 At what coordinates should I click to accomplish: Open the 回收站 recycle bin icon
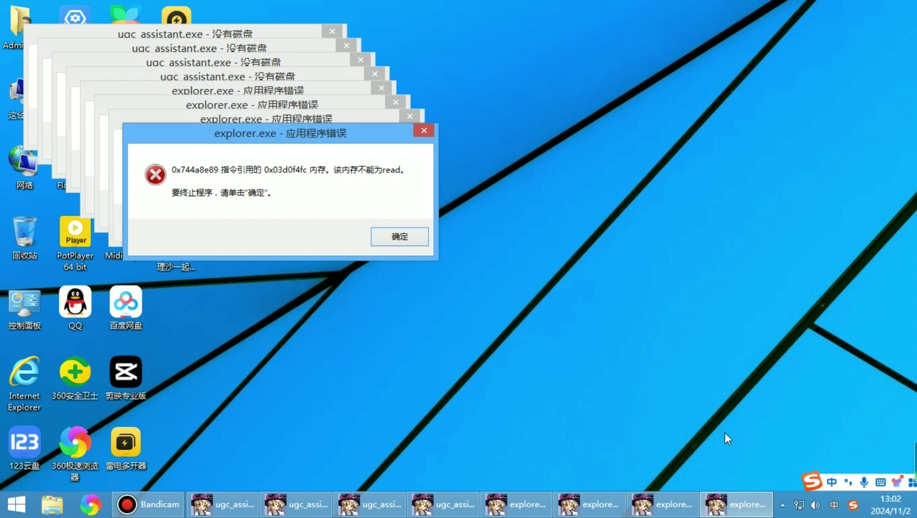pos(24,238)
